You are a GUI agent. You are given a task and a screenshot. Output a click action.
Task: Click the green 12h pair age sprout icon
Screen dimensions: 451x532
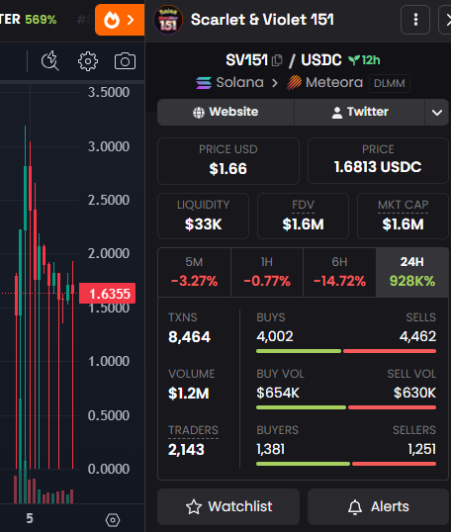point(354,60)
